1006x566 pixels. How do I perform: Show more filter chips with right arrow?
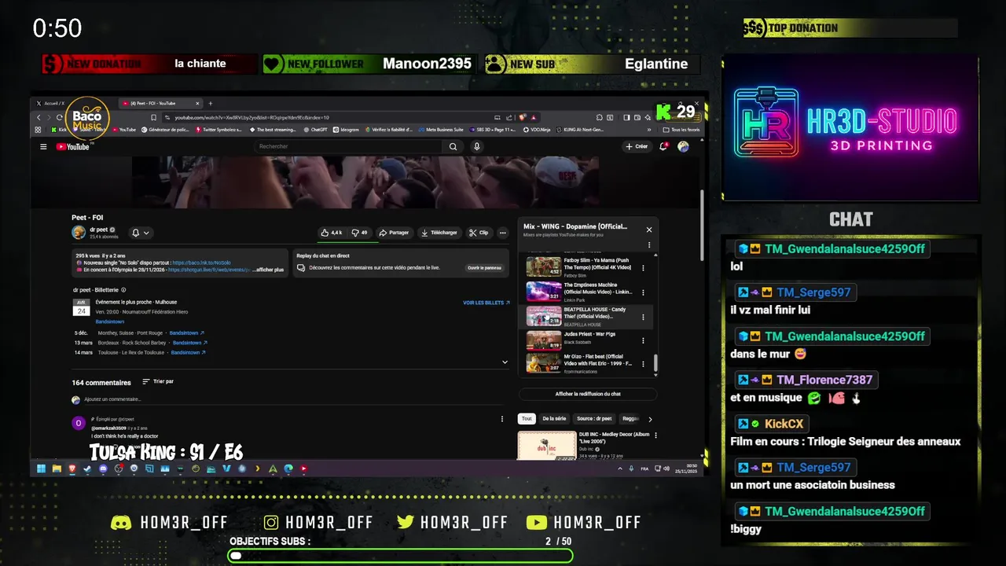click(x=650, y=419)
